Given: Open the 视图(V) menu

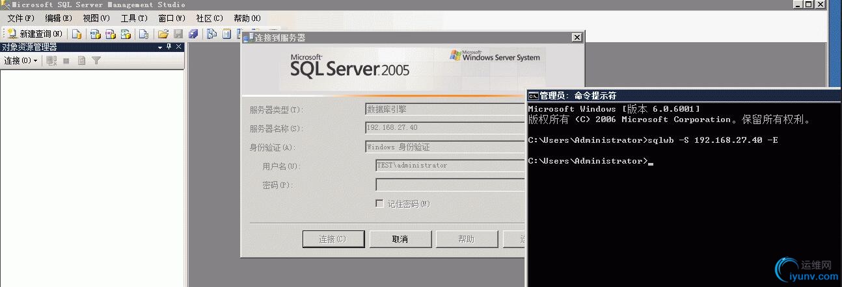Looking at the screenshot, I should pyautogui.click(x=96, y=18).
